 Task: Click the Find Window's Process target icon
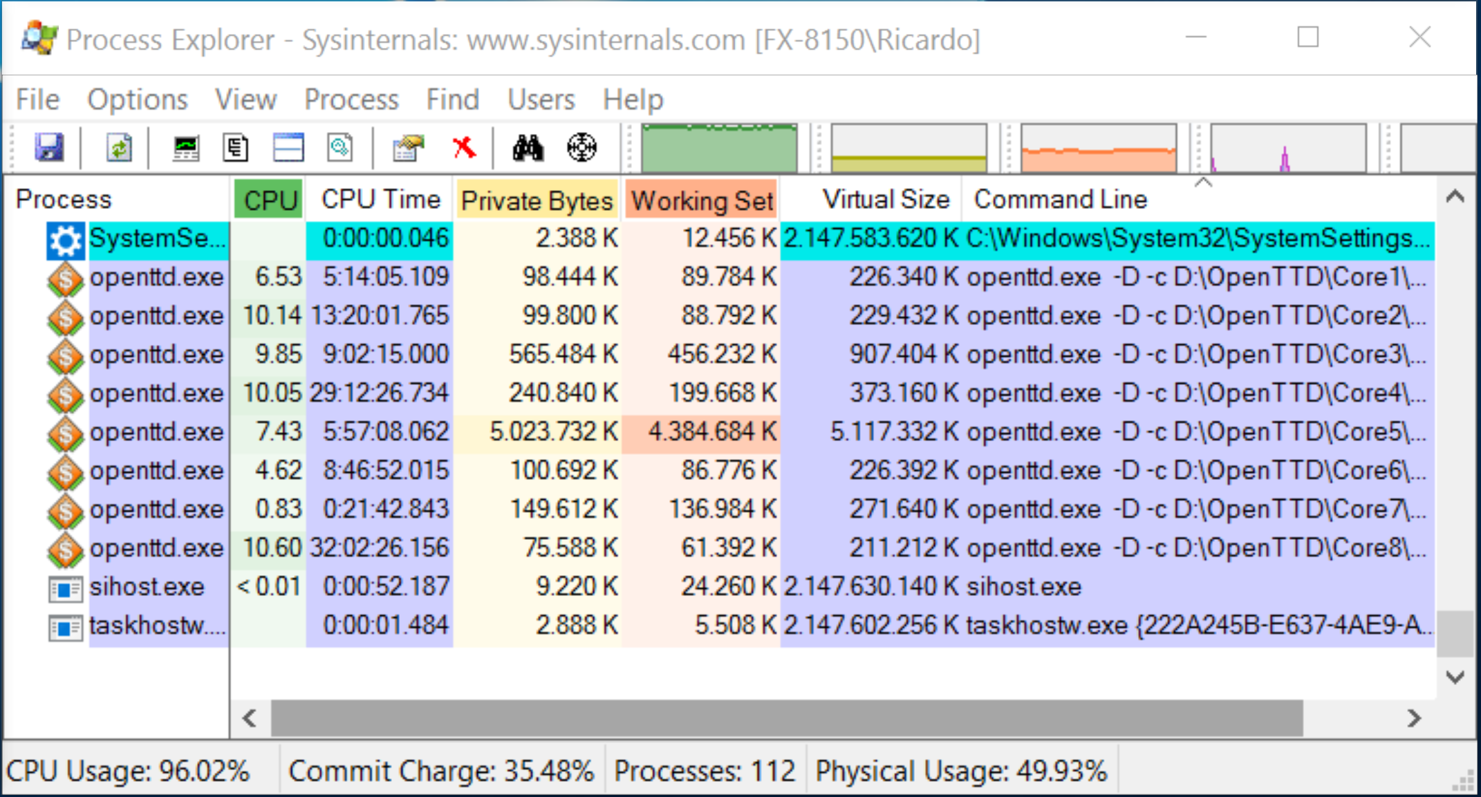pos(581,147)
